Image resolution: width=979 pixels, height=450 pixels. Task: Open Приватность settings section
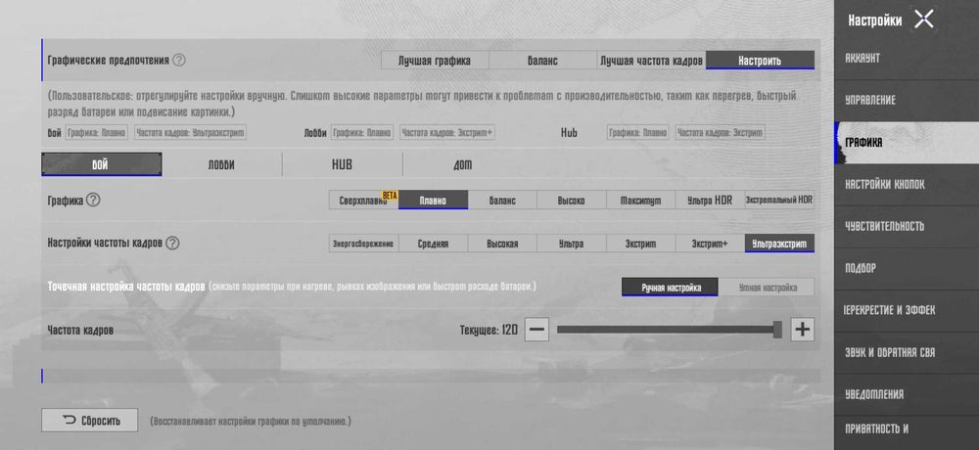(907, 431)
